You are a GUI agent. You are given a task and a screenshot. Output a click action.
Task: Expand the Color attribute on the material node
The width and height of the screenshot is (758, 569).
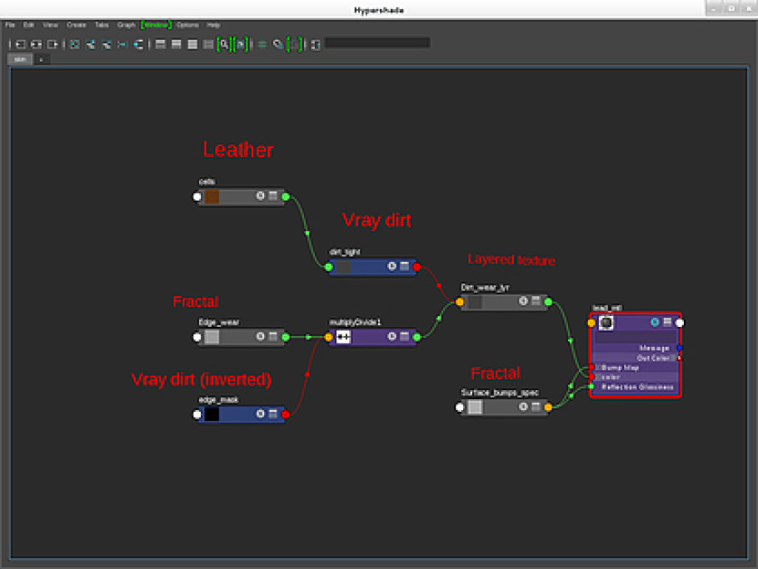coord(597,377)
